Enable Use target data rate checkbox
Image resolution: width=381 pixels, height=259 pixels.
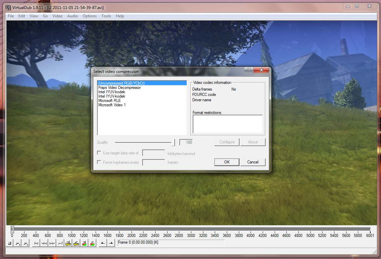click(x=99, y=153)
